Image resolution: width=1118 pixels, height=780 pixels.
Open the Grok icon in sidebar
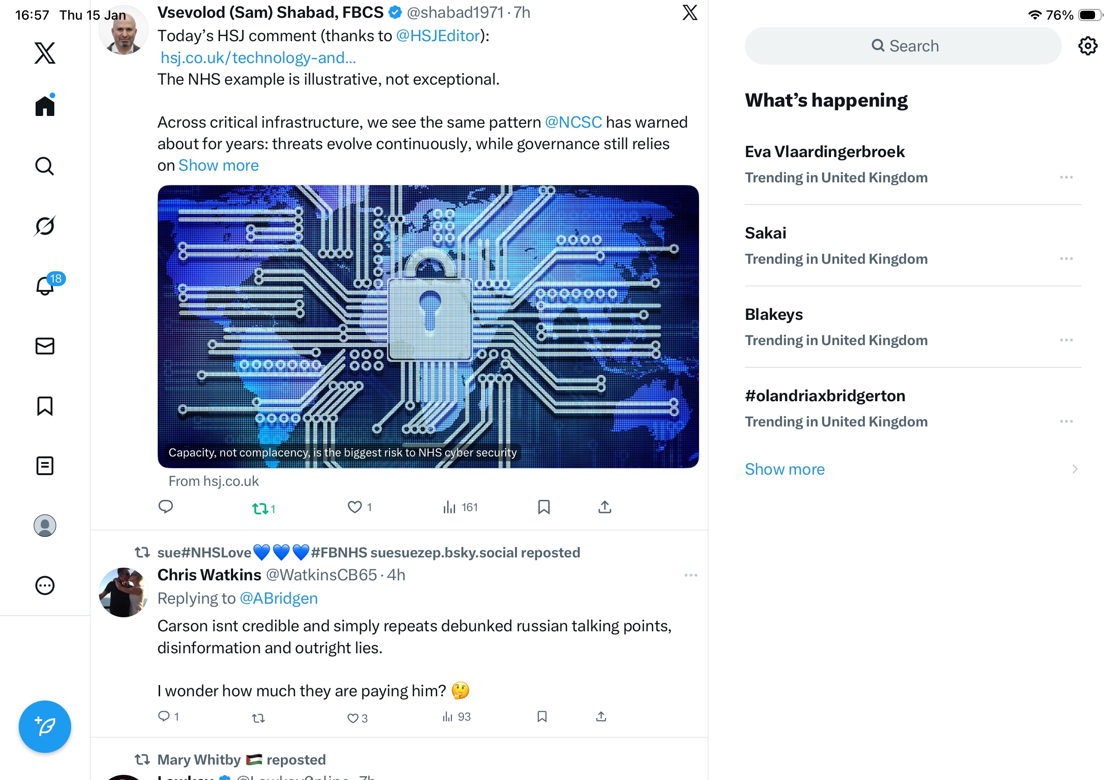click(45, 226)
